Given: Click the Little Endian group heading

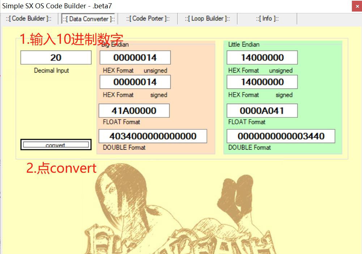Looking at the screenshot, I should (244, 44).
